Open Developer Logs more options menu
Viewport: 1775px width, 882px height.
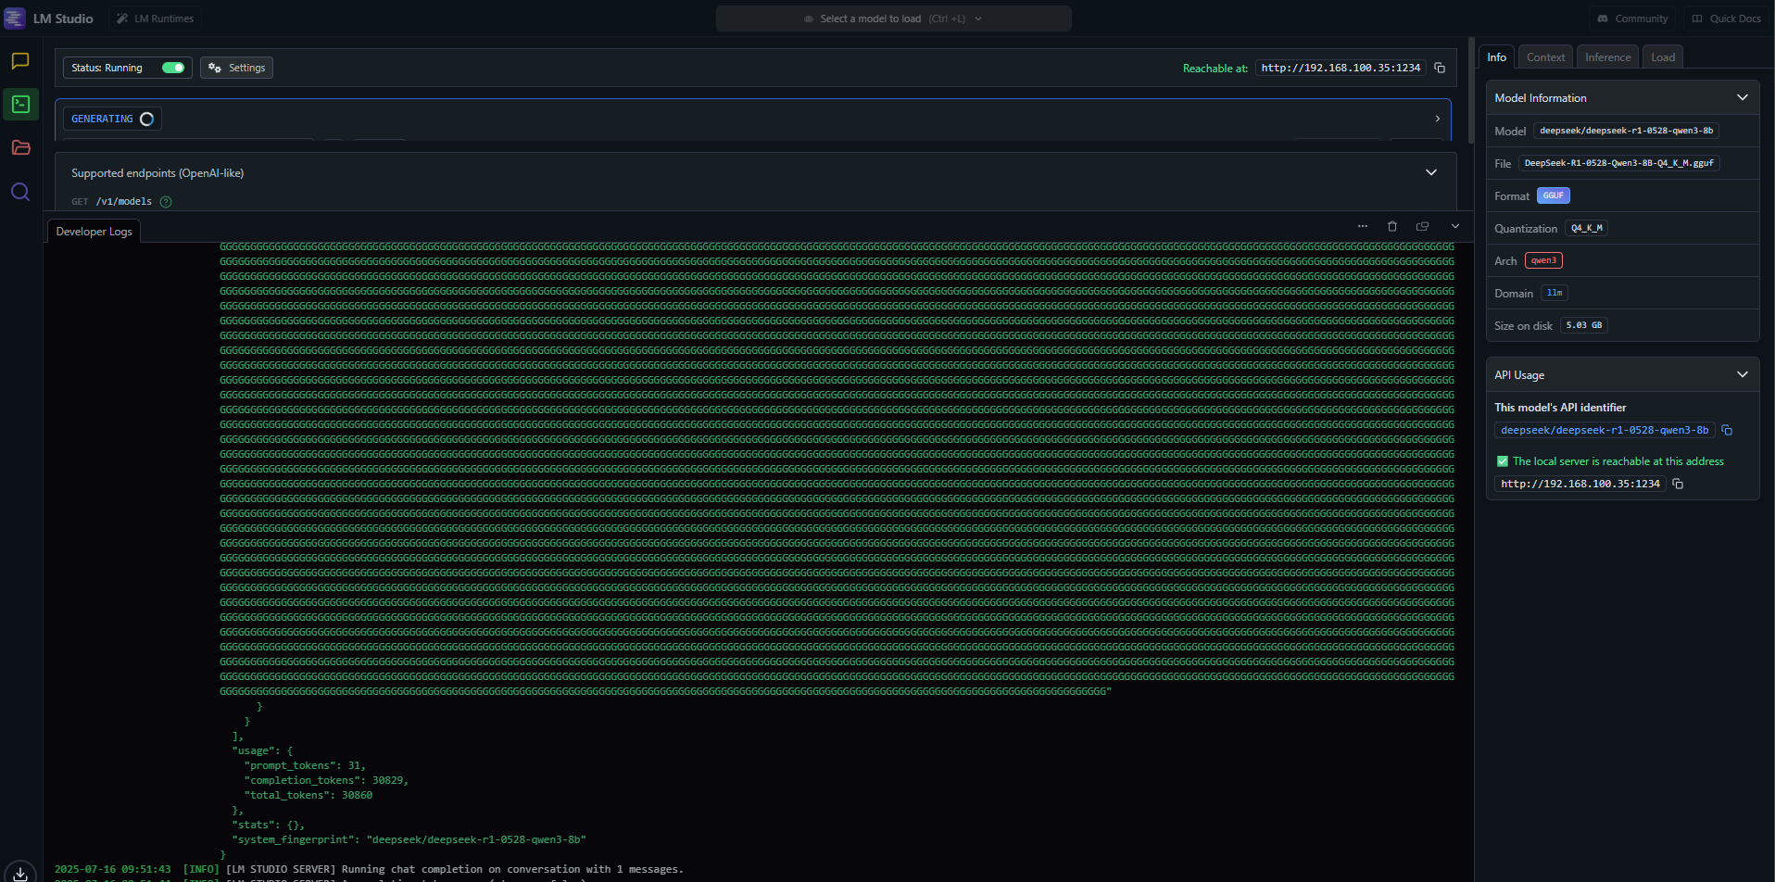click(x=1363, y=226)
